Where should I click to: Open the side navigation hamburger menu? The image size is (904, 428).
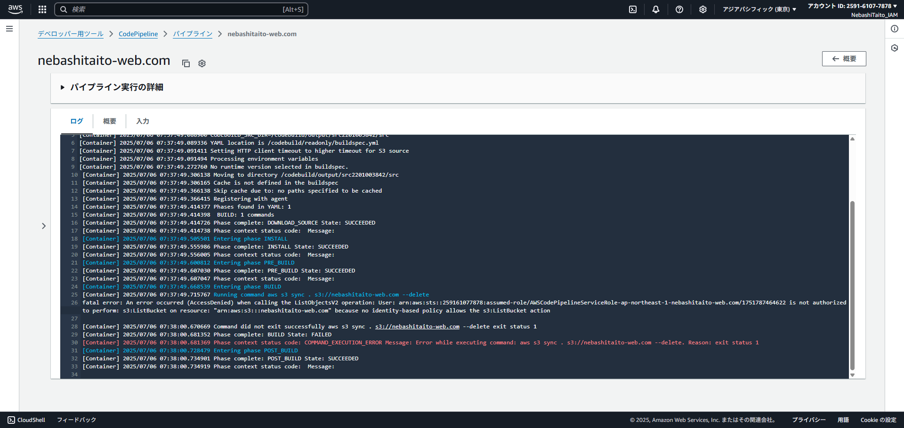[9, 29]
